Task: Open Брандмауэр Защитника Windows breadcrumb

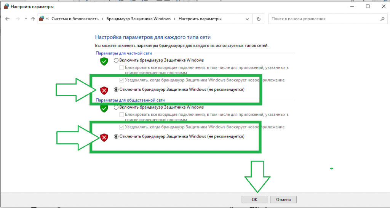Action: [x=138, y=19]
